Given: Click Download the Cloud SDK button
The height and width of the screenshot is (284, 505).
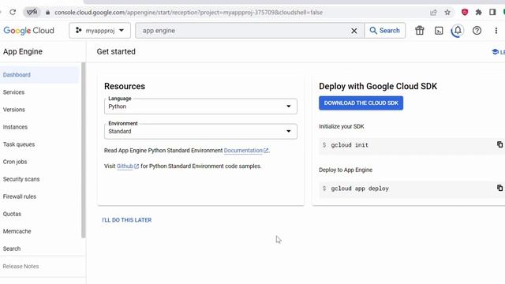Looking at the screenshot, I should click(361, 103).
